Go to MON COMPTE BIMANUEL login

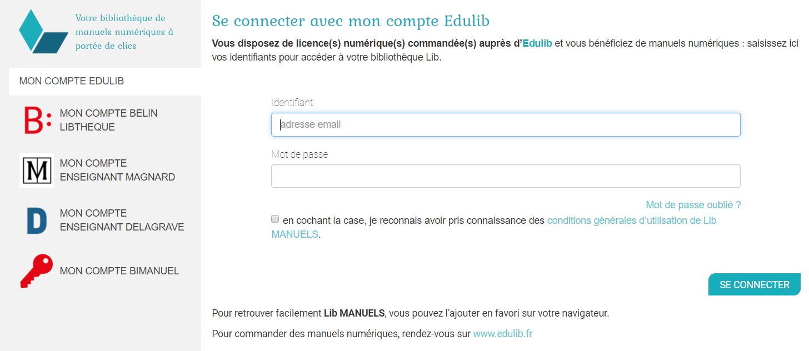[105, 271]
